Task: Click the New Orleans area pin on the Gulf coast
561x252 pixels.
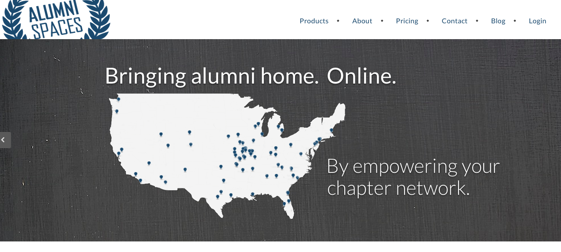Action: 252,194
